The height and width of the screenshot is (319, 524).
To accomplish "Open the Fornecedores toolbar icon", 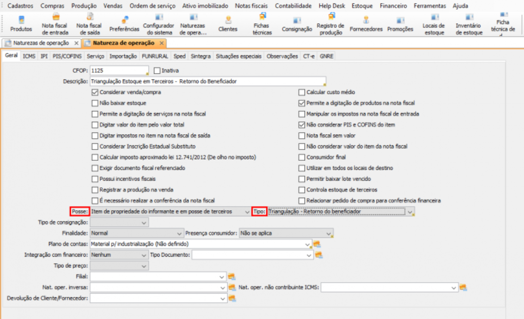I will 366,24.
